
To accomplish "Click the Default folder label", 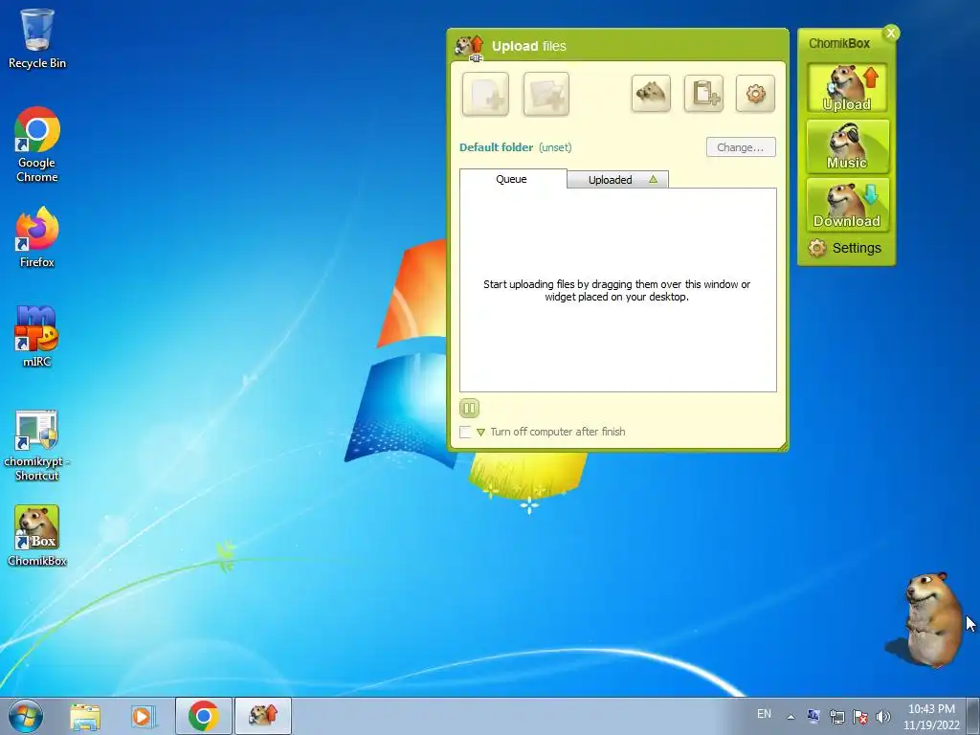I will point(497,147).
